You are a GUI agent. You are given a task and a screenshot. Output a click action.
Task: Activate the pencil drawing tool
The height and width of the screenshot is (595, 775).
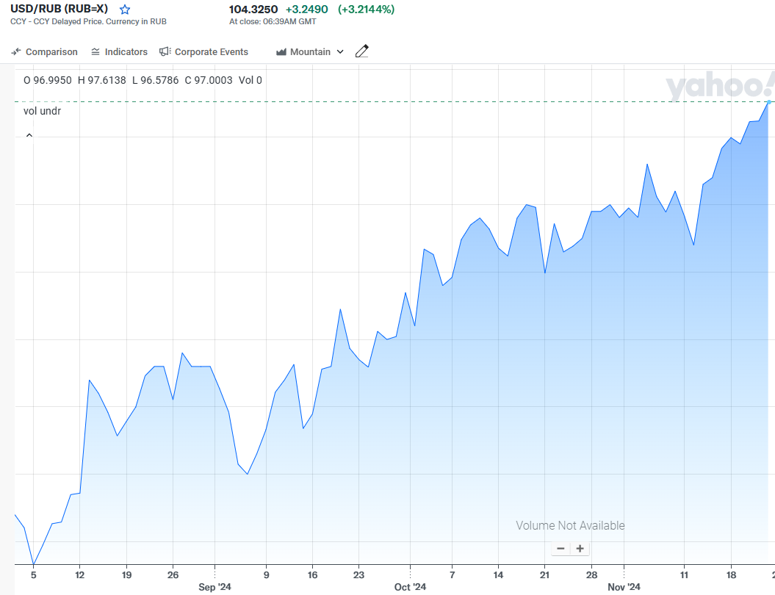pyautogui.click(x=362, y=51)
